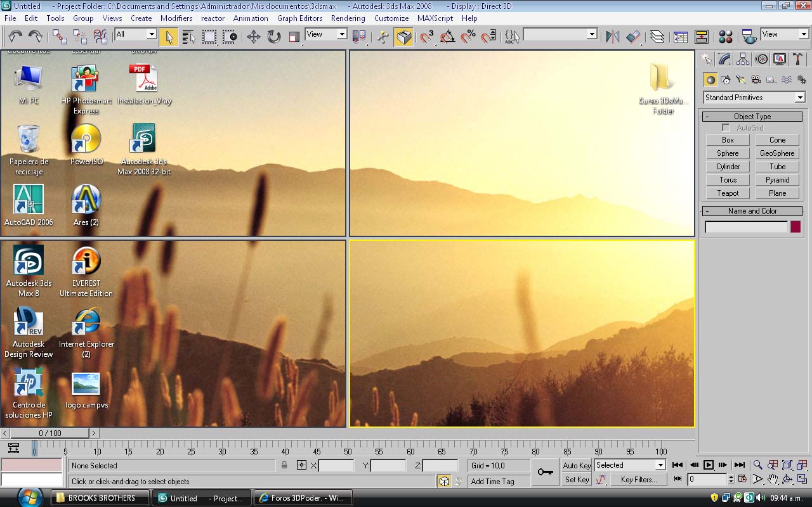The image size is (812, 507).
Task: Create a GeoSphere primitive
Action: point(777,153)
